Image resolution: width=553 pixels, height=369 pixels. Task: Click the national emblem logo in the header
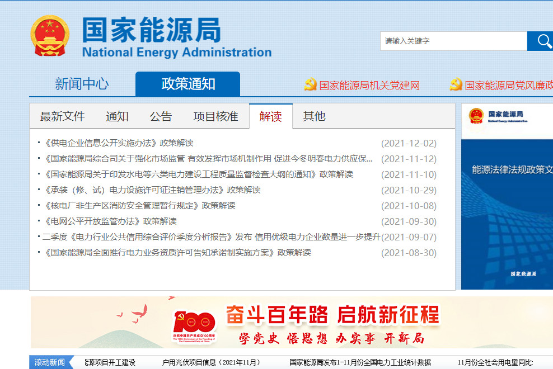[50, 36]
